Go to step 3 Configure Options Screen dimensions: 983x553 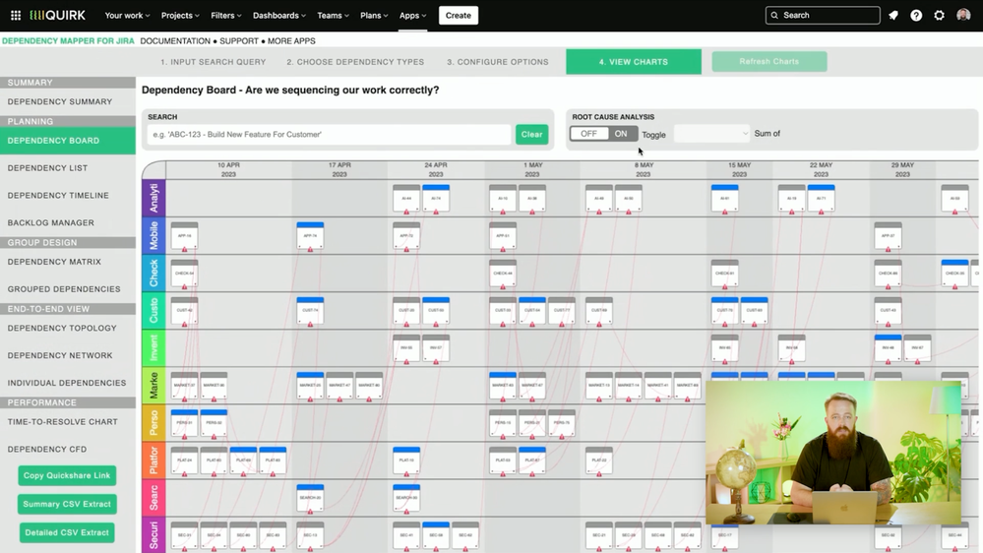(x=498, y=62)
